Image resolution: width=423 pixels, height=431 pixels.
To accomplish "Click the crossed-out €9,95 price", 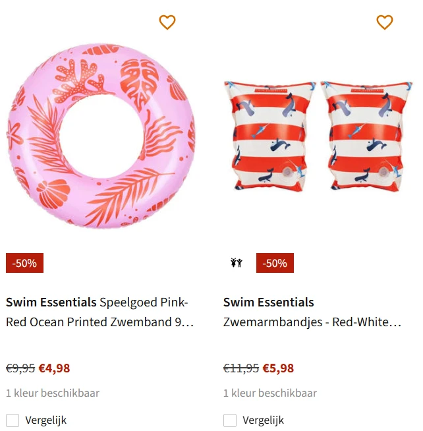I will pyautogui.click(x=20, y=368).
